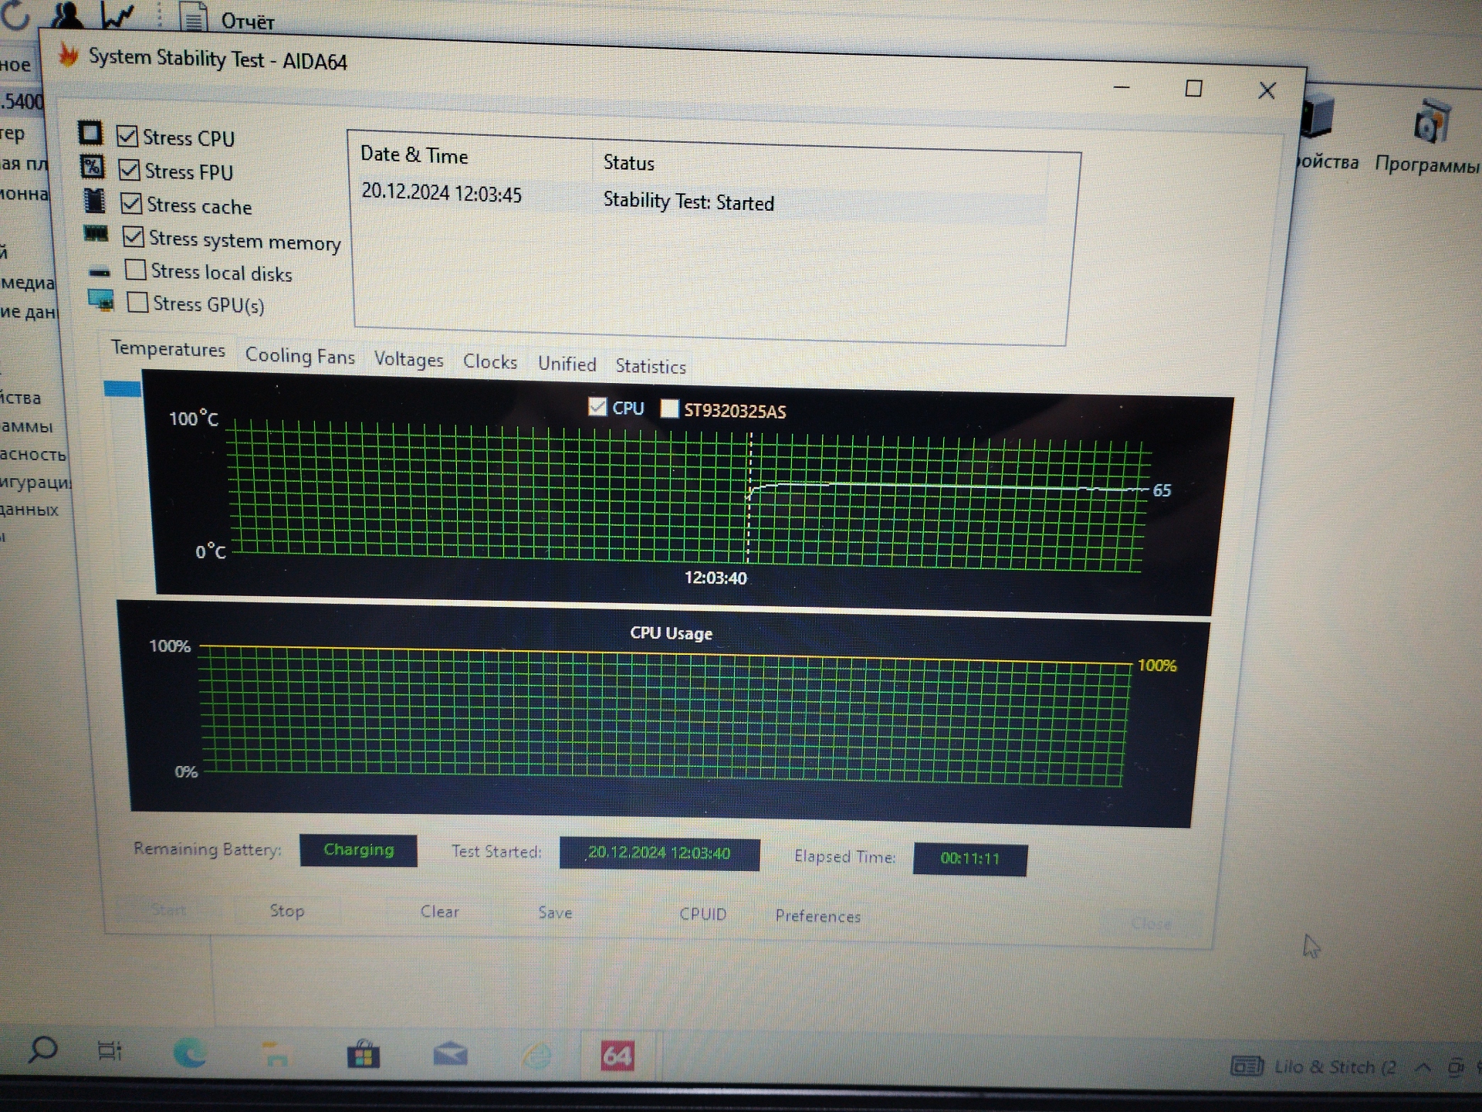Open the Mail app from taskbar
1482x1112 pixels.
click(x=450, y=1054)
